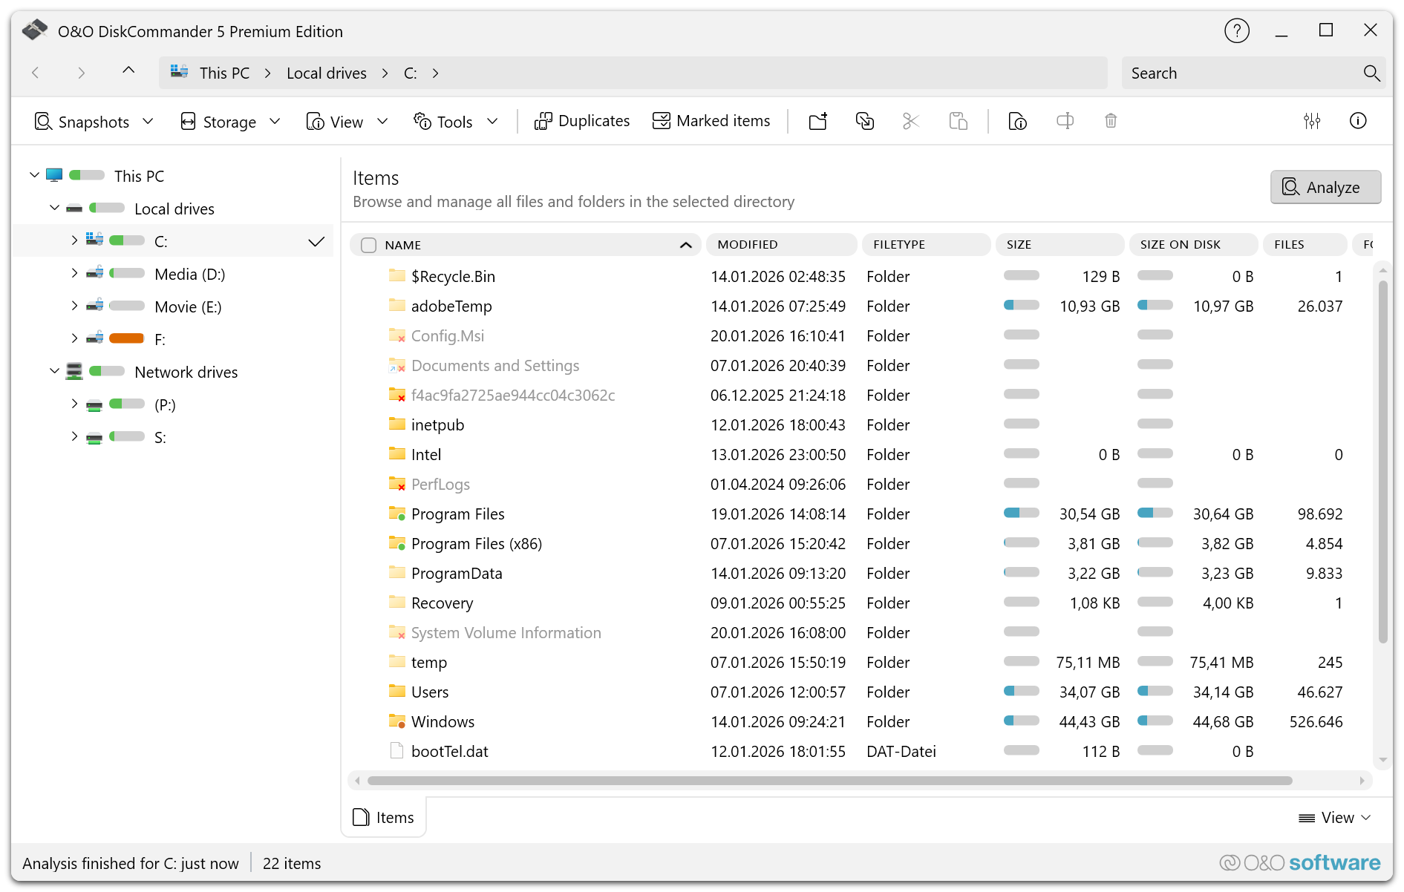Click the help question mark icon
The width and height of the screenshot is (1404, 892).
(x=1236, y=31)
